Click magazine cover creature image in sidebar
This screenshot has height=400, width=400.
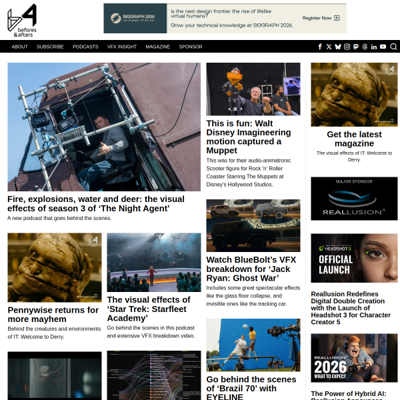pyautogui.click(x=354, y=95)
